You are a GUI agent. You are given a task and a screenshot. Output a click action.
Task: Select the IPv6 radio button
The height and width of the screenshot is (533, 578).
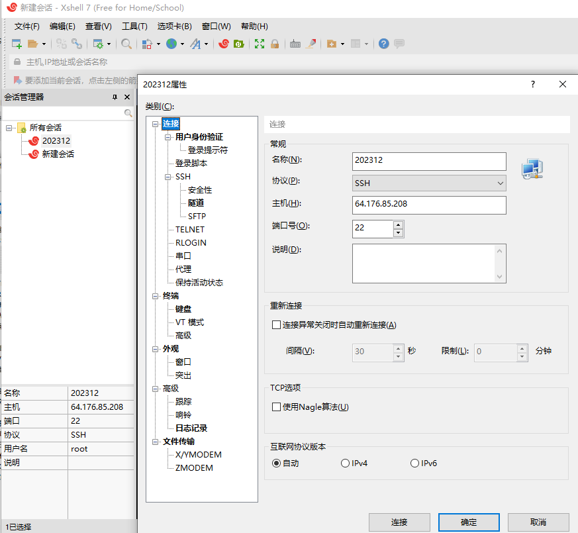pos(414,463)
